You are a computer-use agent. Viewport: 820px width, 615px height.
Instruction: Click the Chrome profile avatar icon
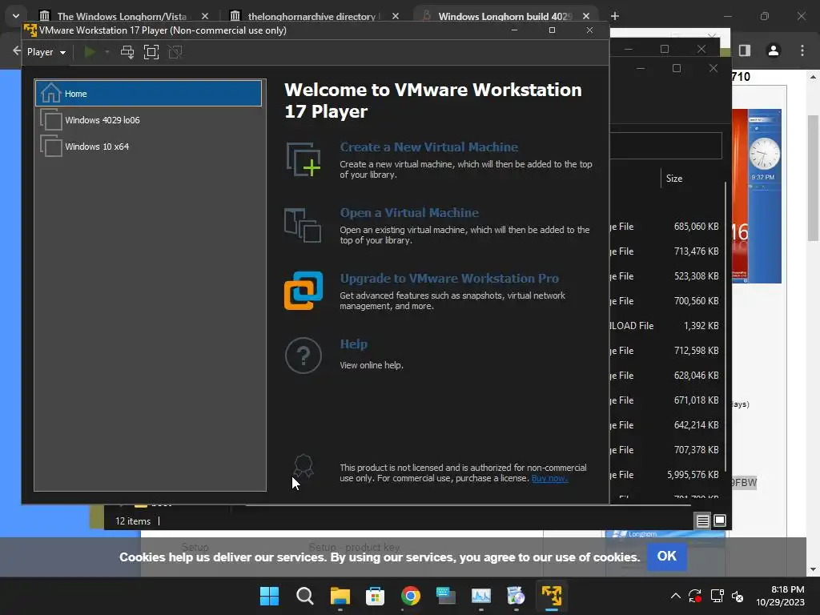tap(773, 50)
